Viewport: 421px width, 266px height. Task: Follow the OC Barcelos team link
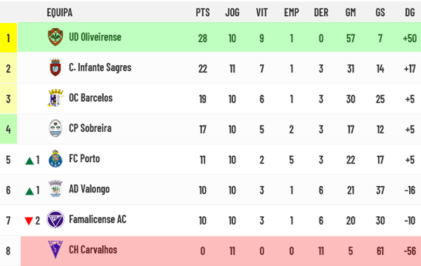pyautogui.click(x=91, y=98)
